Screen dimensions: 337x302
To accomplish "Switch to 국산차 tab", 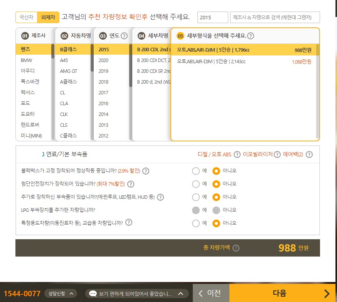I will [27, 17].
